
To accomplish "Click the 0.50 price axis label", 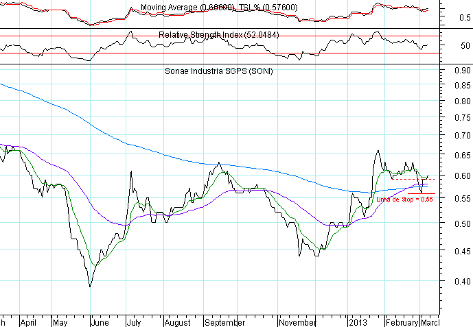I will coord(463,224).
